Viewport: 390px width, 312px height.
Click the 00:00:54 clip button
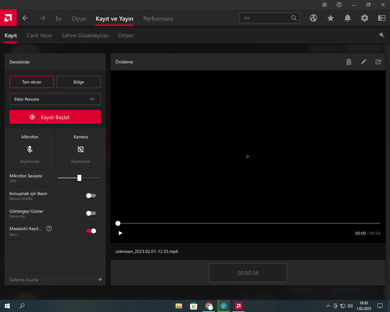point(248,273)
